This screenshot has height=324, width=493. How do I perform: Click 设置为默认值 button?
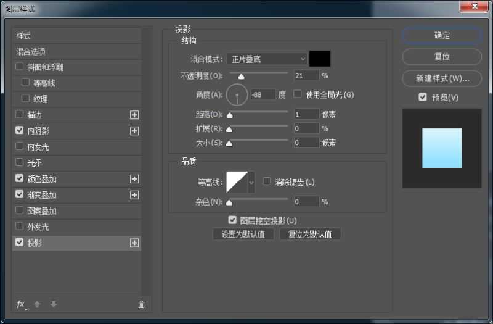243,235
